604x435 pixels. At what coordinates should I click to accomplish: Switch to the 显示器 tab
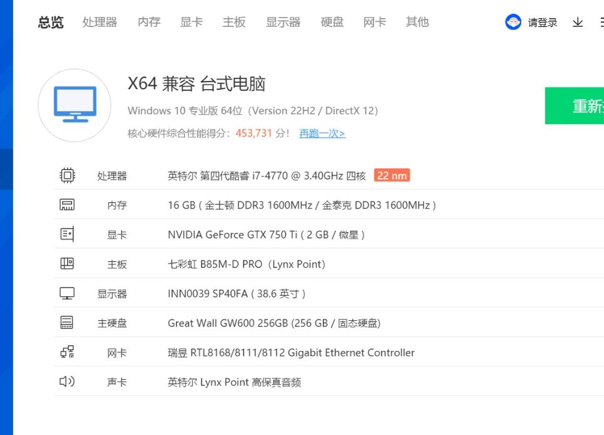coord(283,22)
